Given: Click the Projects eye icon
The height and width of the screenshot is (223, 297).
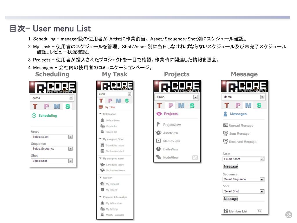Looking at the screenshot, I should pyautogui.click(x=159, y=114).
